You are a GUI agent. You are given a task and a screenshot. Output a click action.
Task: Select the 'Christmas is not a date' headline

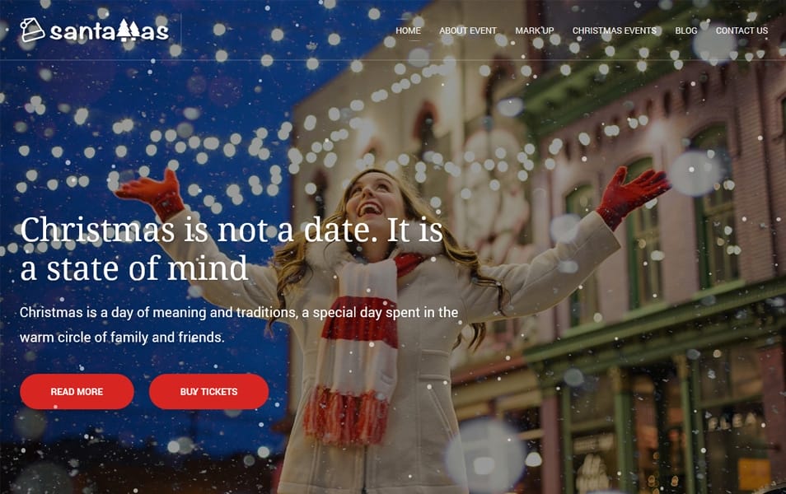click(232, 249)
